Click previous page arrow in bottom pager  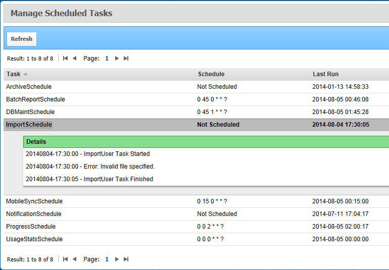click(74, 259)
